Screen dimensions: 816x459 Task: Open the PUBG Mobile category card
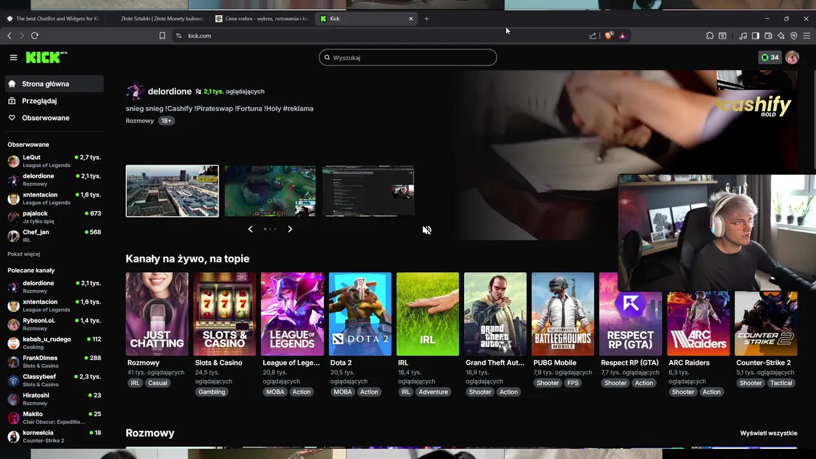click(563, 314)
